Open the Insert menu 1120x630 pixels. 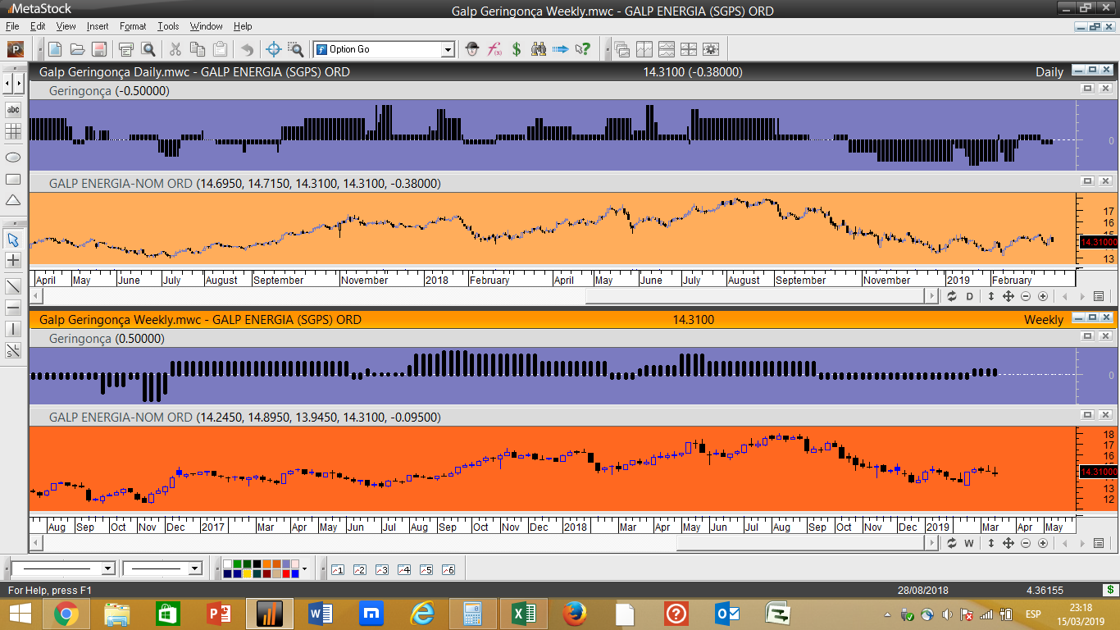[x=98, y=26]
